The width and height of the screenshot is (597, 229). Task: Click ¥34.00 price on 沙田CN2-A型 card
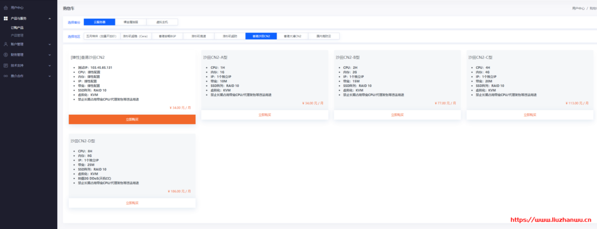pyautogui.click(x=312, y=103)
